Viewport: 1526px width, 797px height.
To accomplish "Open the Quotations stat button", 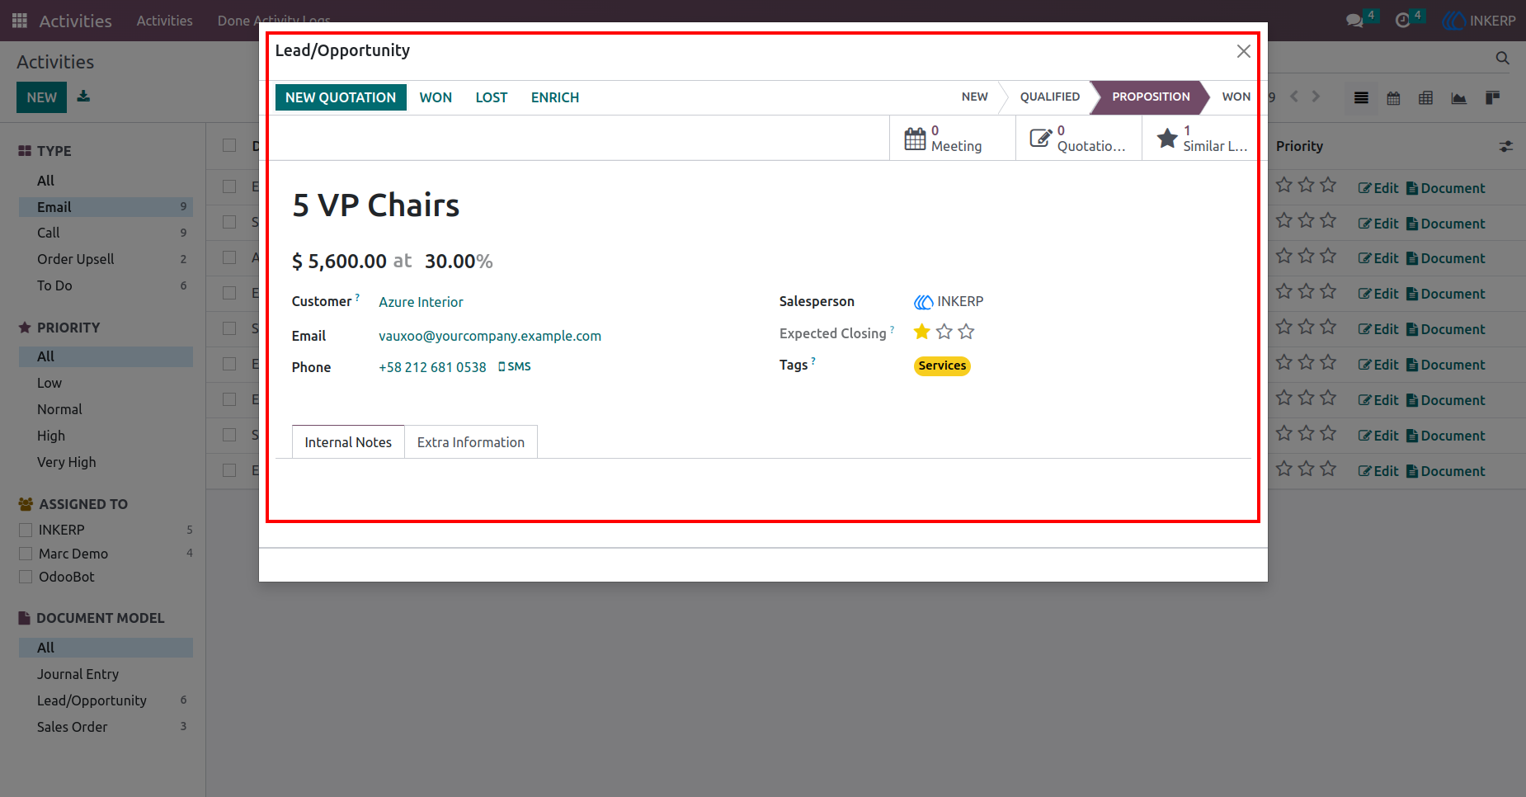I will coord(1078,138).
